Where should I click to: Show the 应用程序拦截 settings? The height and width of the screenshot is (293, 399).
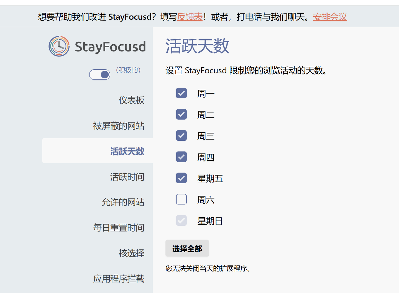coord(119,279)
